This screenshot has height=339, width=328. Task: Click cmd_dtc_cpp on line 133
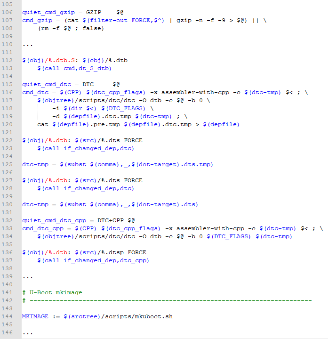pyautogui.click(x=43, y=228)
